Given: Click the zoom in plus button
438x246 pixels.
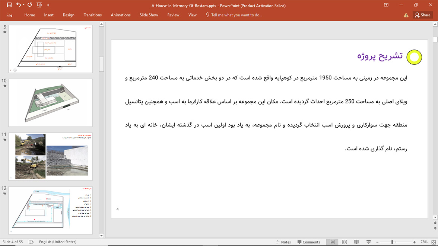Looking at the screenshot, I should pos(414,242).
